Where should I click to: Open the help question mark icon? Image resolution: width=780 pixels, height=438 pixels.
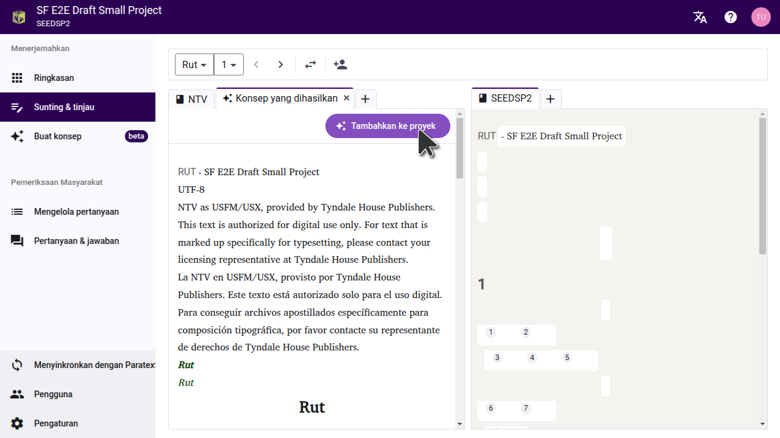(731, 17)
